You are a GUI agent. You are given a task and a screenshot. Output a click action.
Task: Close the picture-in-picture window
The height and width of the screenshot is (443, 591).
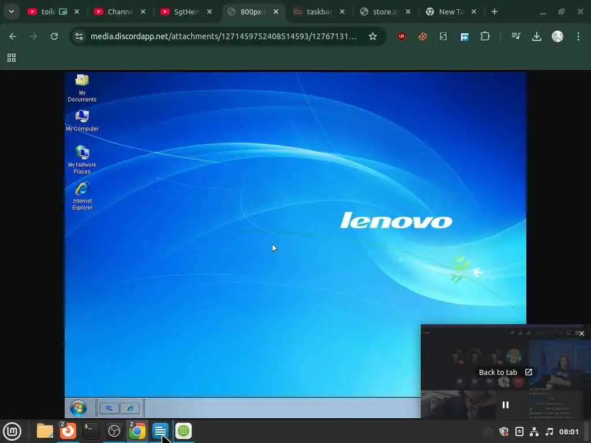pos(582,333)
